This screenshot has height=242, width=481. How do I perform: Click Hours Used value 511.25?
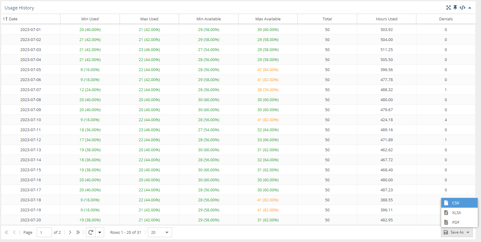pyautogui.click(x=387, y=49)
